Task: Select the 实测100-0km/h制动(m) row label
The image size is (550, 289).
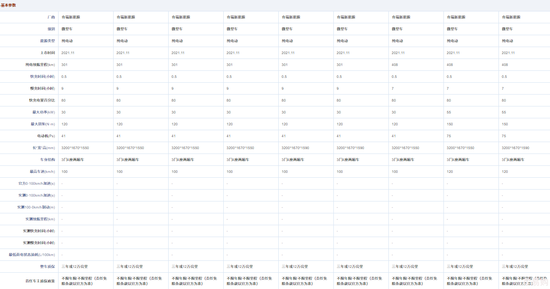Action: (36, 207)
